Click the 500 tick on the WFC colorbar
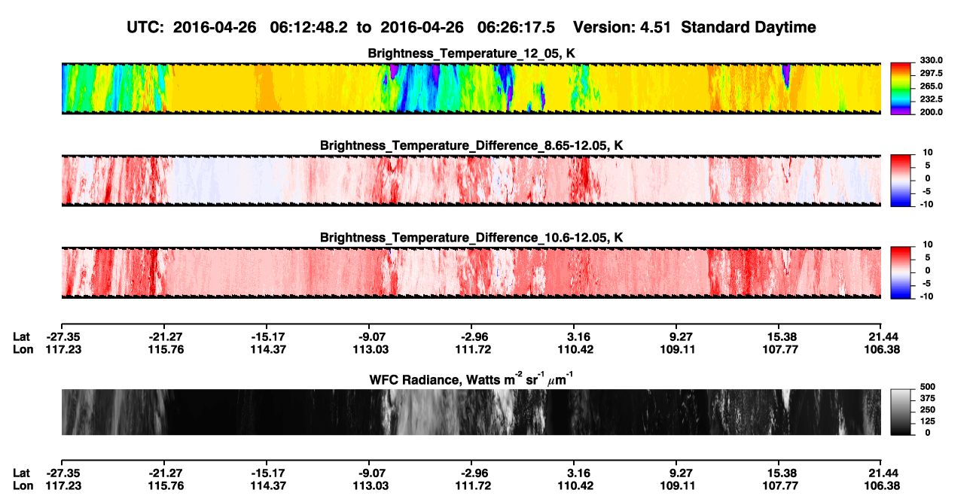Viewport: 979px width, 502px height. (x=927, y=385)
